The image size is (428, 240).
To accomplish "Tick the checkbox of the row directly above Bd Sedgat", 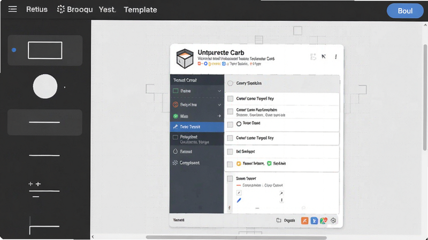I will pyautogui.click(x=230, y=138).
